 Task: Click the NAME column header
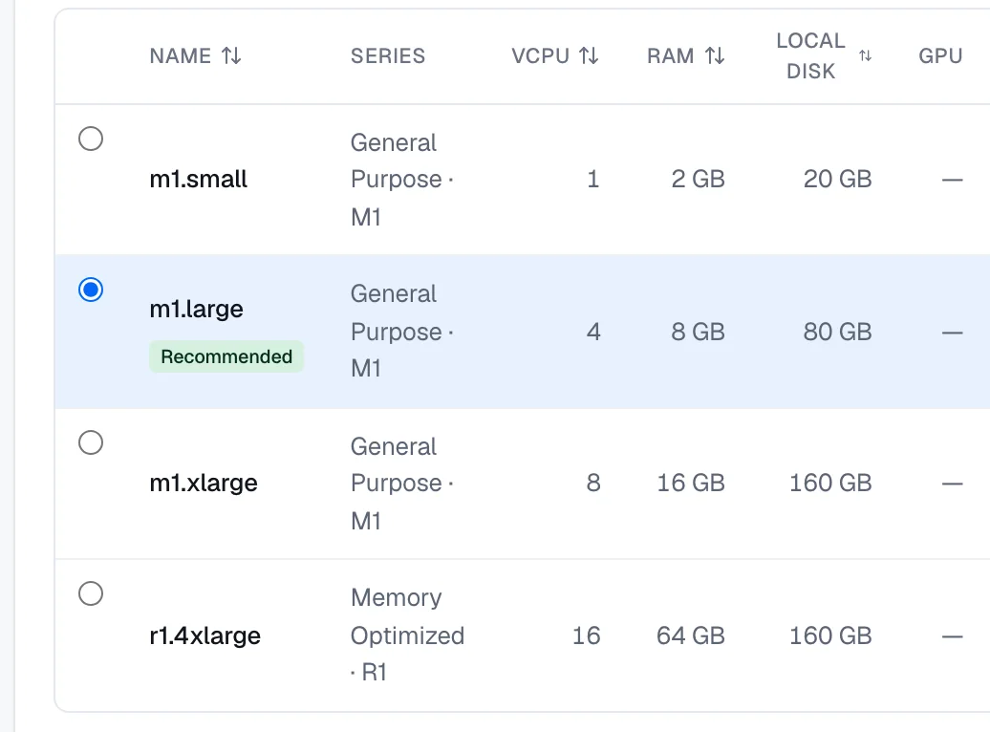pos(181,55)
